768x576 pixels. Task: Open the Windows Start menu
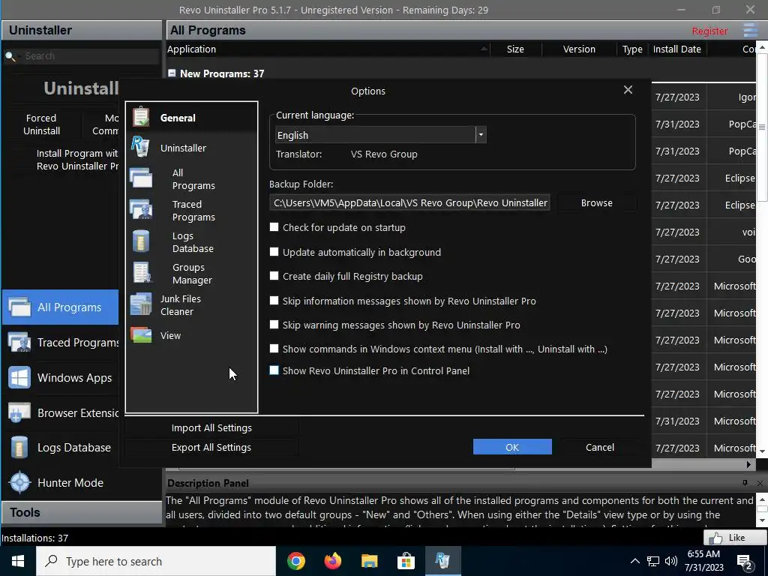pyautogui.click(x=18, y=561)
